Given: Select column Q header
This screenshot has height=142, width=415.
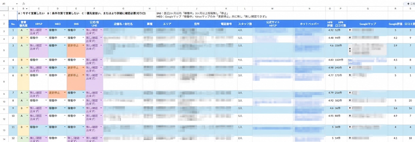Looking at the screenshot, I should pyautogui.click(x=368, y=8).
